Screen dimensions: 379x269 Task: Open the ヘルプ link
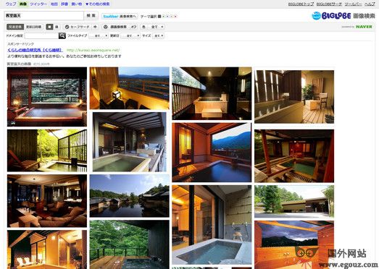[x=370, y=4]
